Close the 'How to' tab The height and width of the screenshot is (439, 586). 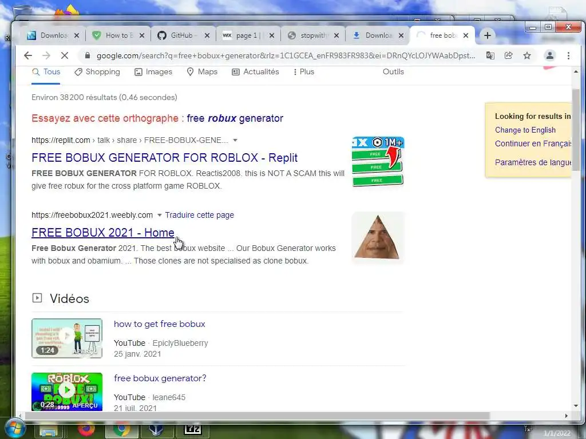[x=142, y=35]
